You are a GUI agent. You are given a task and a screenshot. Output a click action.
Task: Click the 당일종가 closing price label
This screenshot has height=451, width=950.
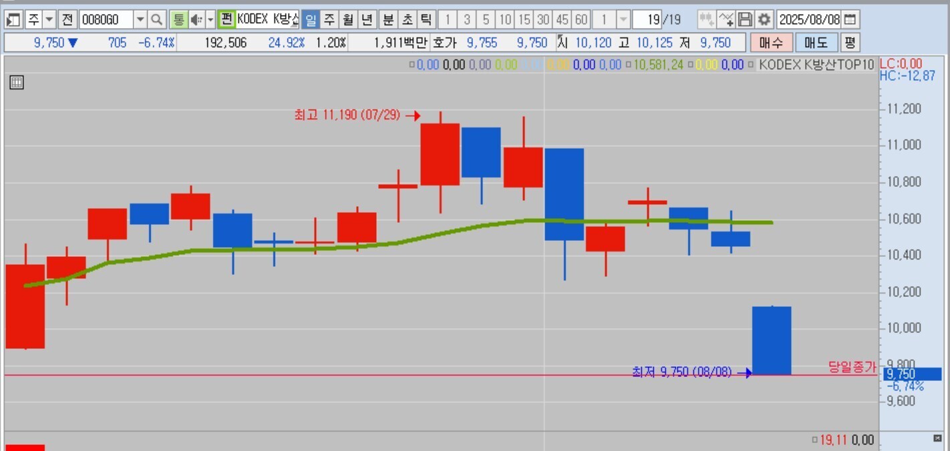coord(852,366)
